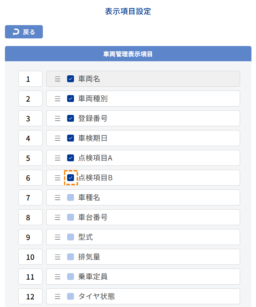The image size is (256, 307).
Task: Click the 車両管理表示項目 section header
Action: pos(128,54)
